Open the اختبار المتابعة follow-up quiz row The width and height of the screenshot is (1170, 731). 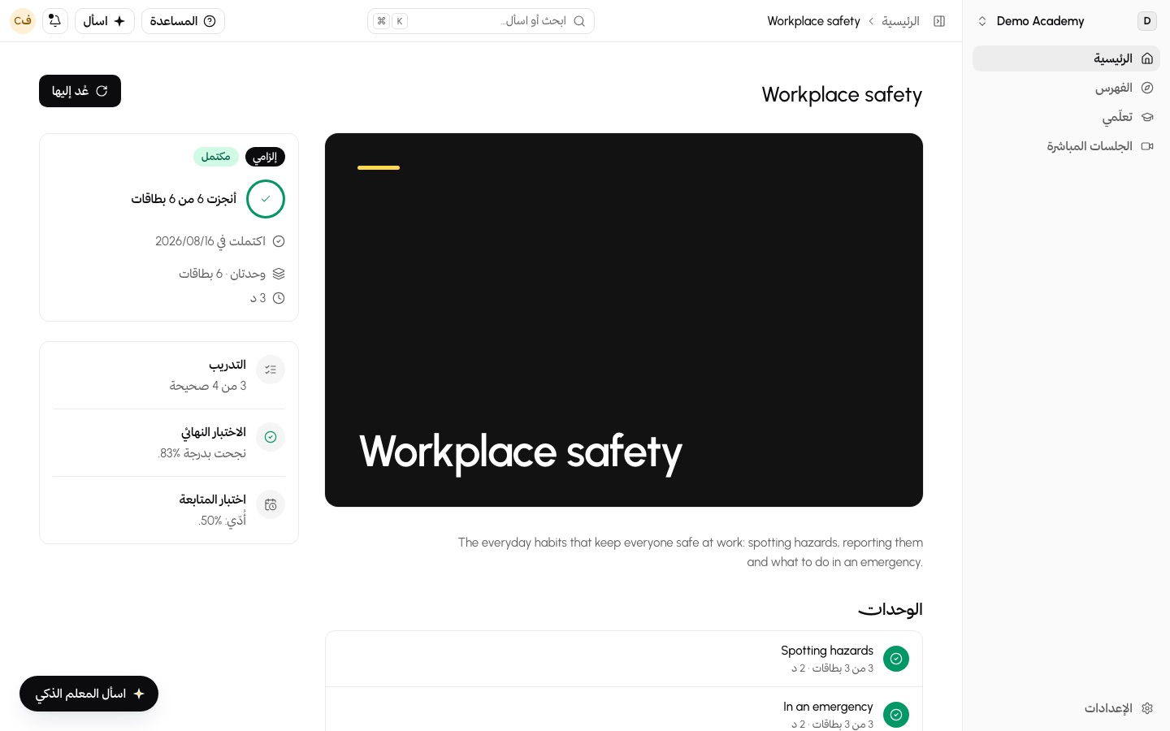tap(169, 510)
